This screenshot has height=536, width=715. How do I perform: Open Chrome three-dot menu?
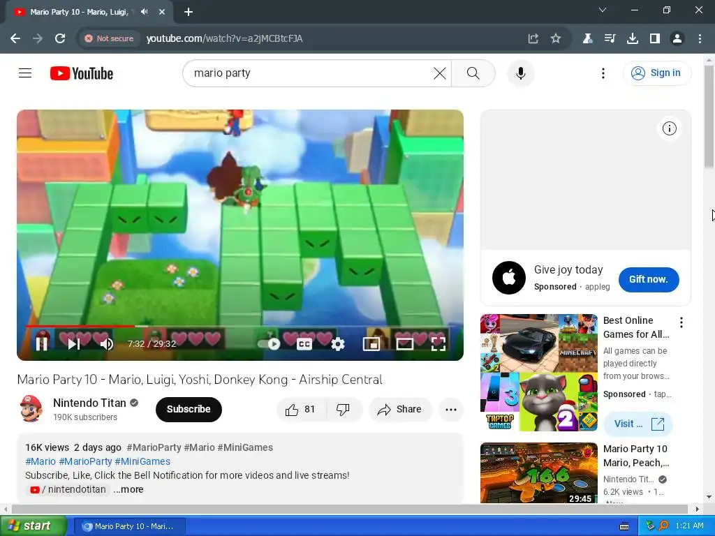[700, 38]
